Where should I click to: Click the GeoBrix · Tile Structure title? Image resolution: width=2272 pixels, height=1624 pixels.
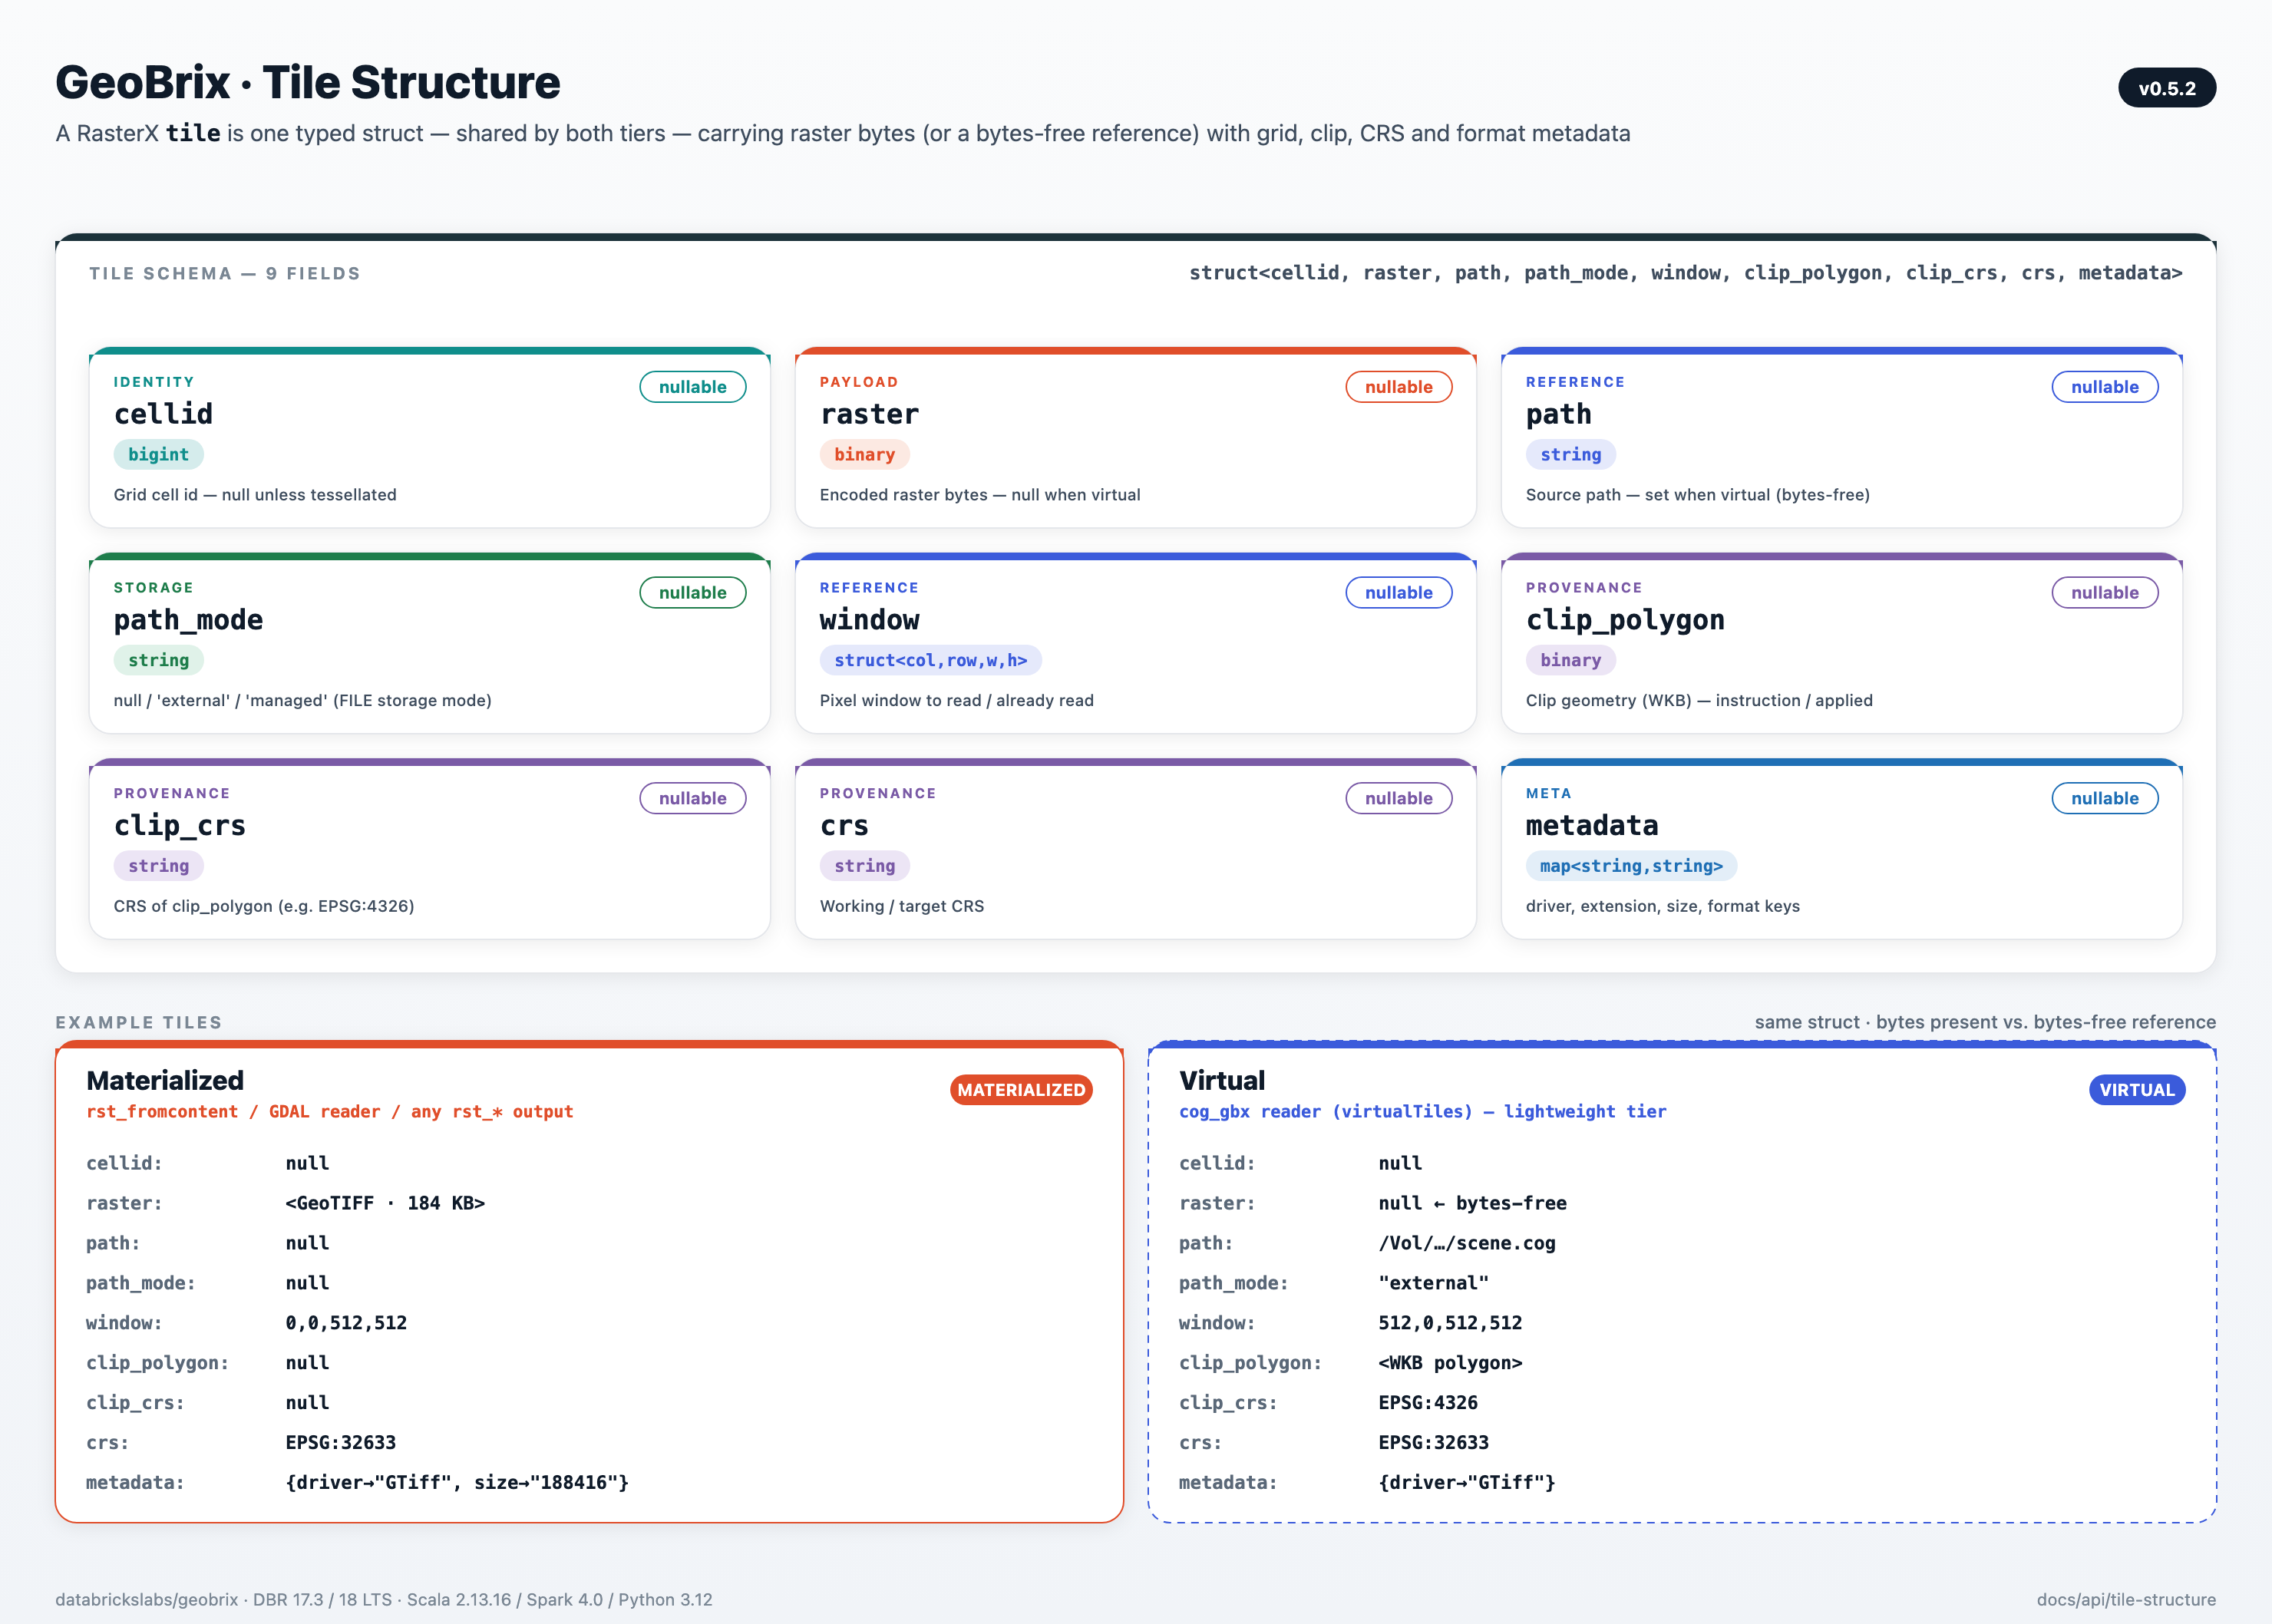[308, 82]
